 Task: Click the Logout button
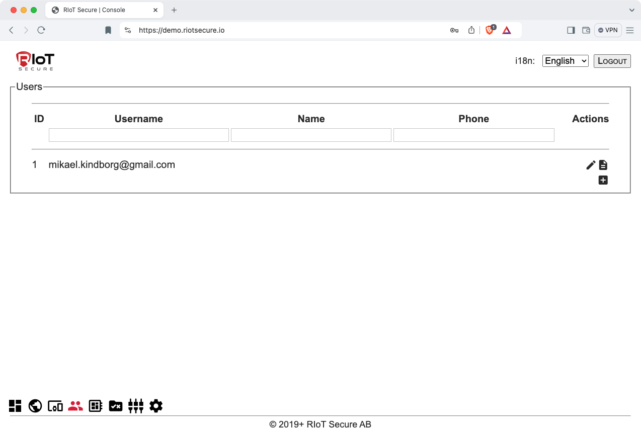click(x=612, y=61)
